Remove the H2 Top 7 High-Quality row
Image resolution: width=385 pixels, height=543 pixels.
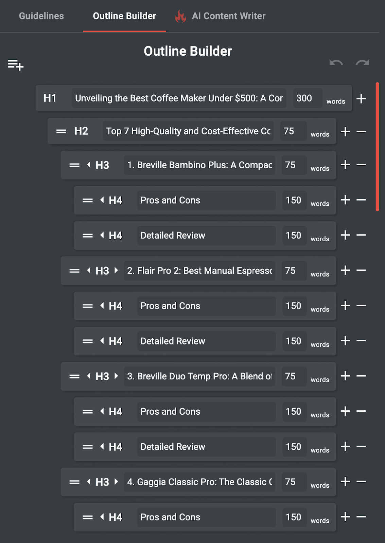point(361,132)
